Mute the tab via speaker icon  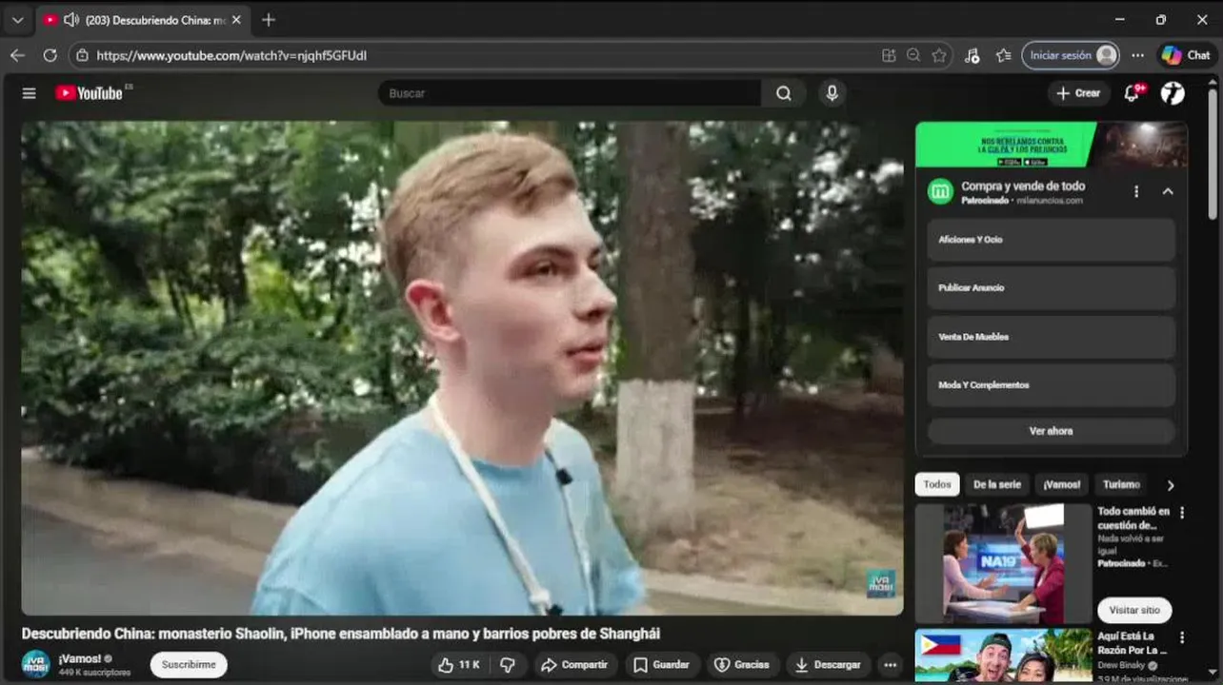[70, 19]
